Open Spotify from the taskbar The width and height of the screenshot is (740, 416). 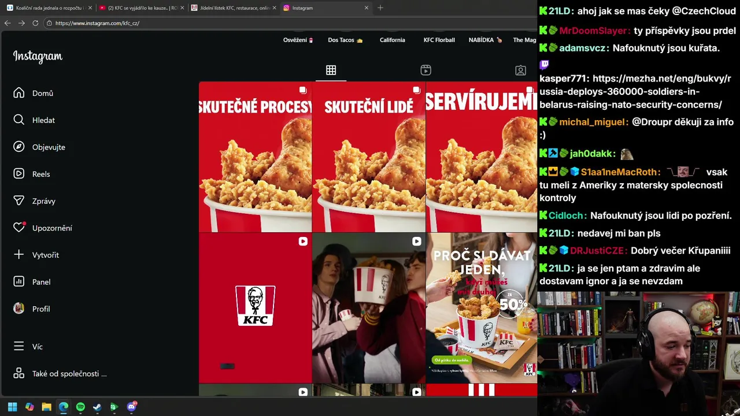click(80, 407)
